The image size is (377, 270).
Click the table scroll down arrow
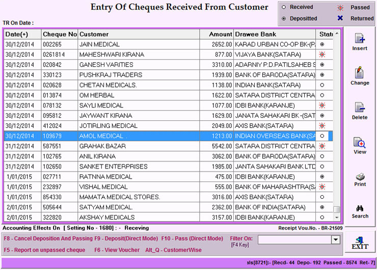pos(336,218)
